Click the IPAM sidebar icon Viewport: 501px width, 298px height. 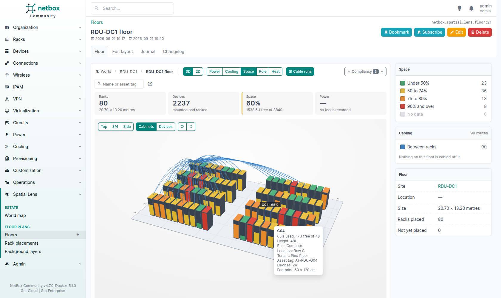pos(7,87)
